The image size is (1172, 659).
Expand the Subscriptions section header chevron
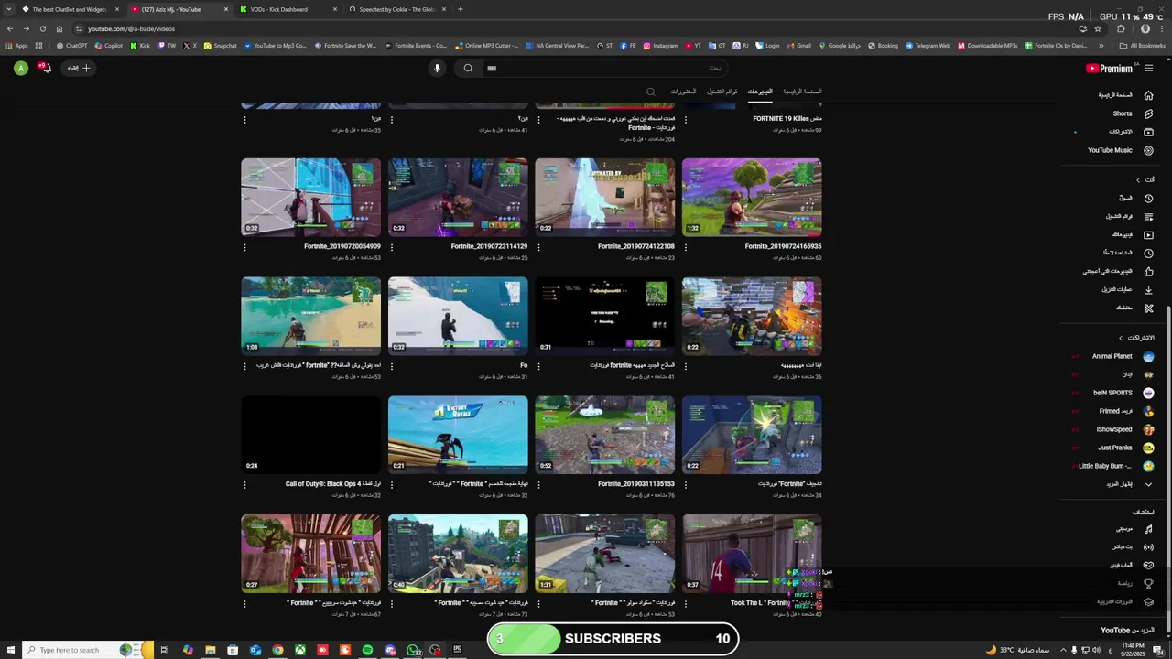pyautogui.click(x=1120, y=338)
